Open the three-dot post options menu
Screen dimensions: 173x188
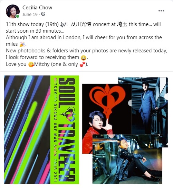click(161, 11)
